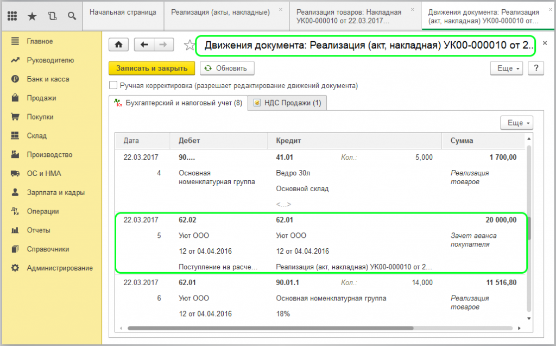Open help with the question mark button
Viewport: 556px width, 346px height.
535,68
